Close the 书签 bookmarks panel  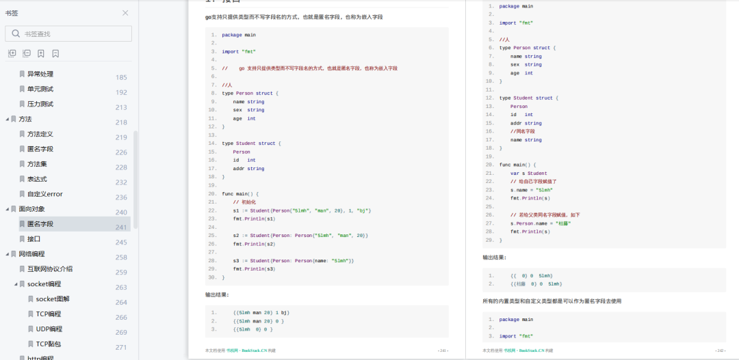coord(125,13)
